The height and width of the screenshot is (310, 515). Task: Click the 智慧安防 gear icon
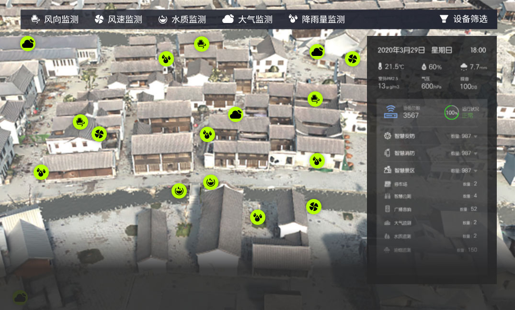[x=388, y=136]
